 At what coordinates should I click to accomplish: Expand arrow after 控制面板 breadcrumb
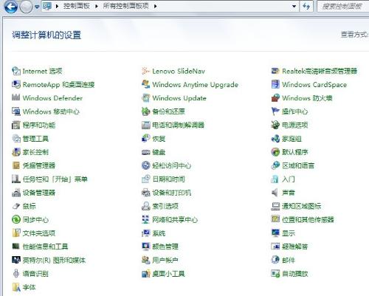(97, 6)
